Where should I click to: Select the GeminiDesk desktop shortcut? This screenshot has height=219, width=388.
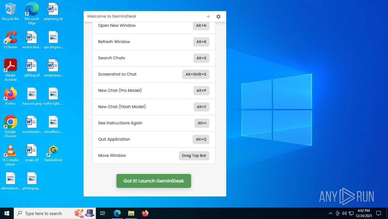53,153
